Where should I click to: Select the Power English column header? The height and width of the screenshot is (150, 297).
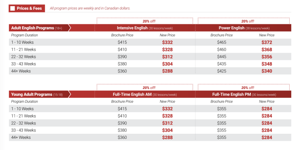coord(244,28)
